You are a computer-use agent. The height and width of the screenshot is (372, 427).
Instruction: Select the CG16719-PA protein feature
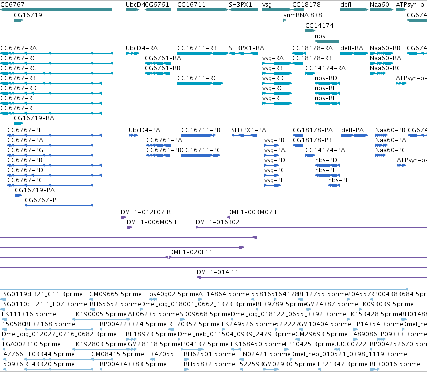coord(18,195)
